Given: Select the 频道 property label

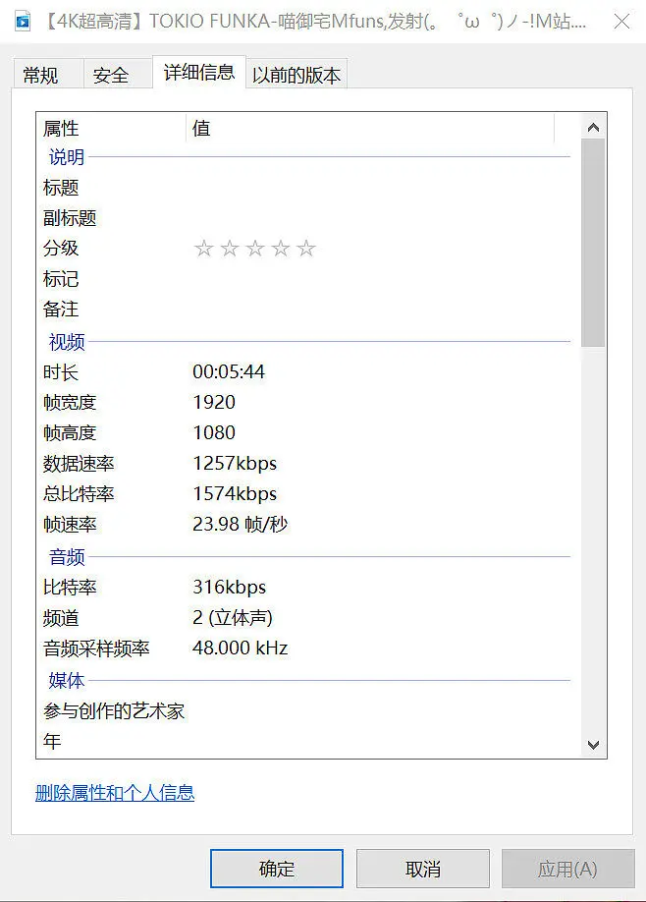Looking at the screenshot, I should coord(60,618).
